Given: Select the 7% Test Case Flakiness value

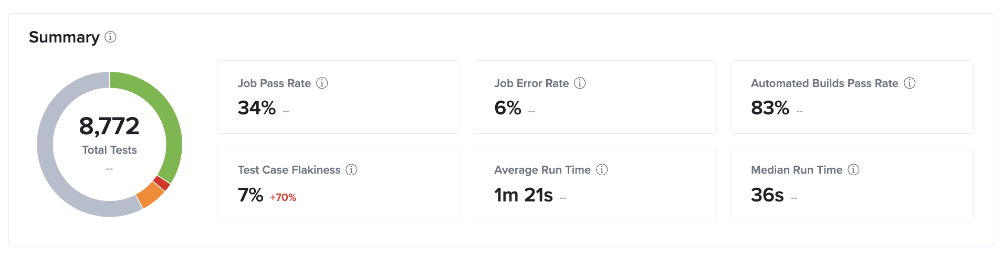Looking at the screenshot, I should coord(250,195).
